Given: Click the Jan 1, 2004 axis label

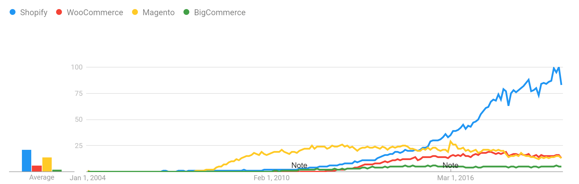Looking at the screenshot, I should (88, 178).
